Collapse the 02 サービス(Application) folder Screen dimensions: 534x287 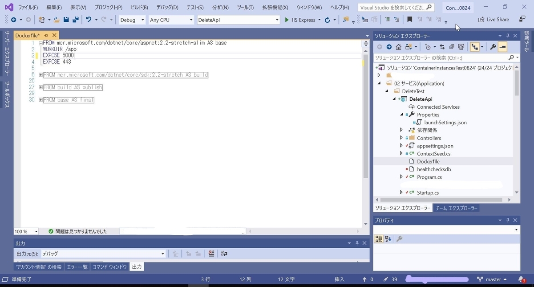pos(380,83)
